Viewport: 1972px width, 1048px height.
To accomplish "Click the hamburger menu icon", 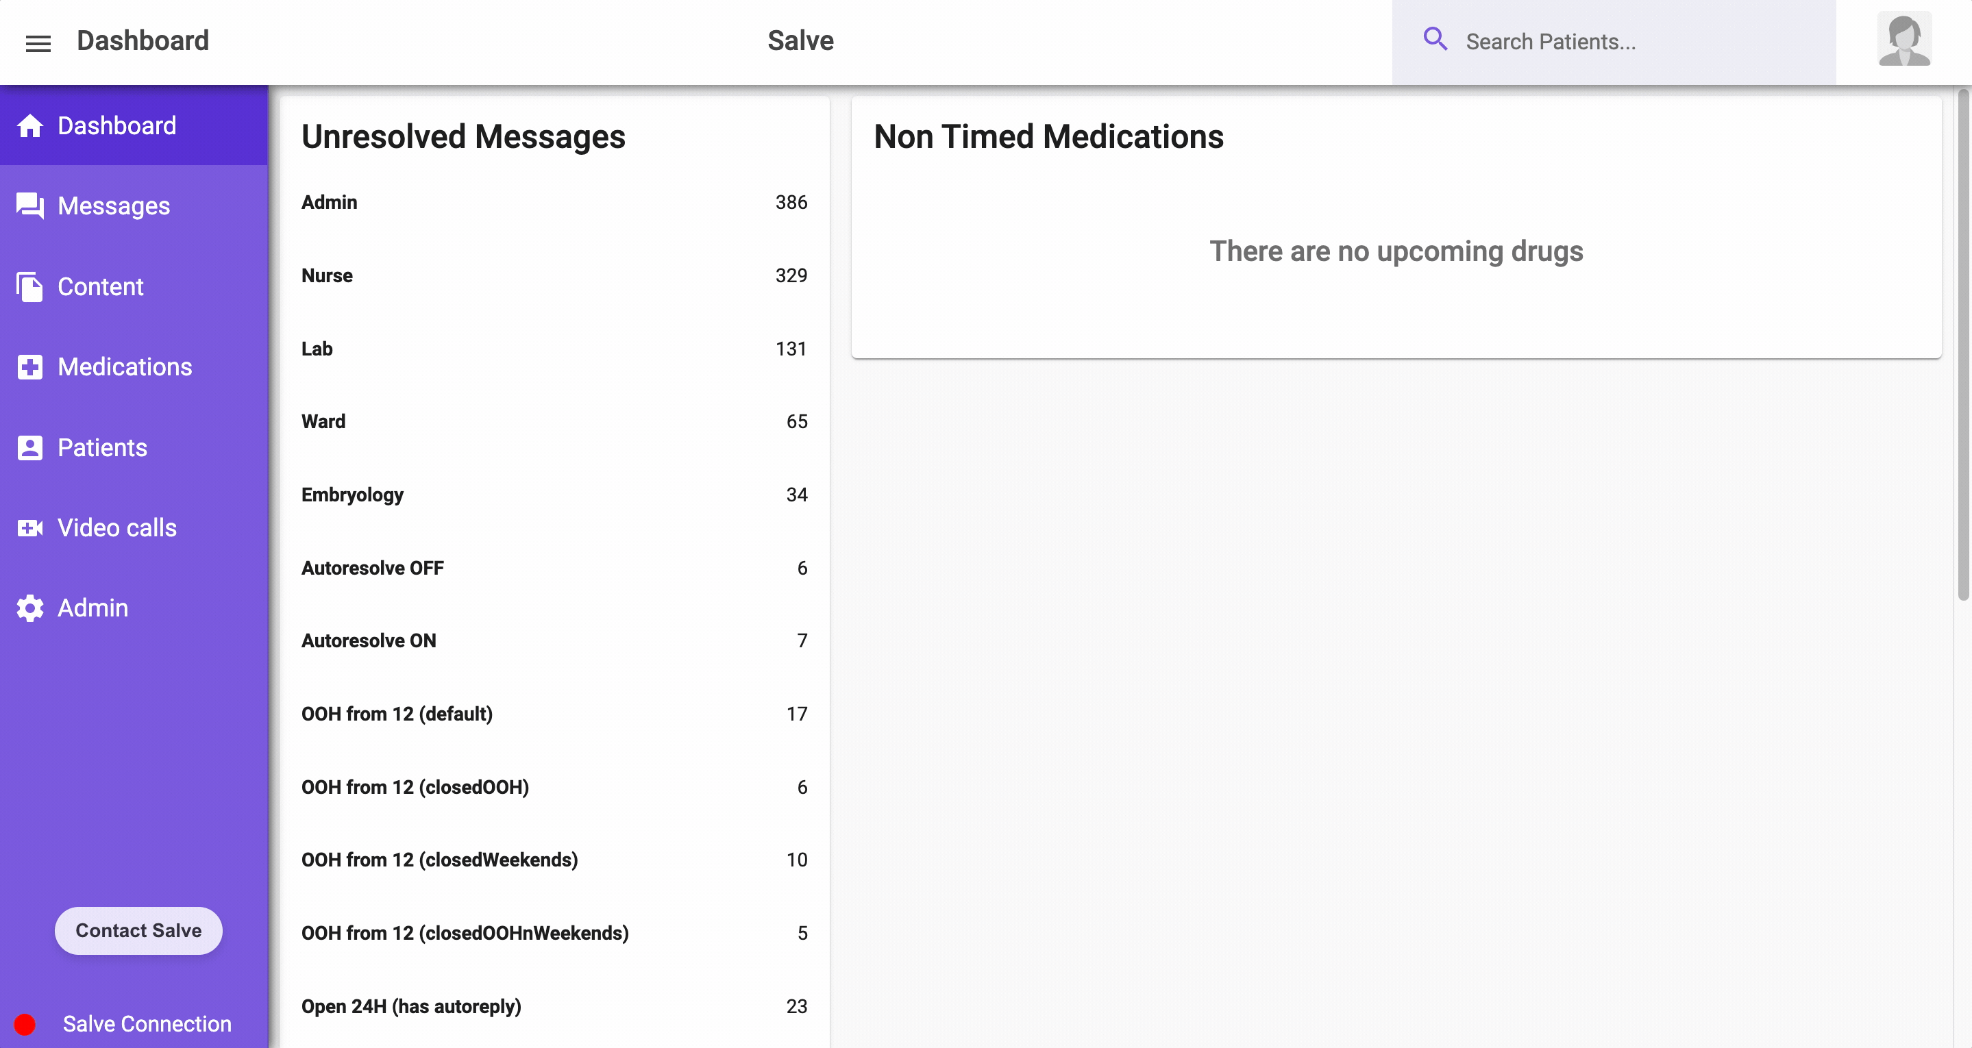I will (x=38, y=43).
